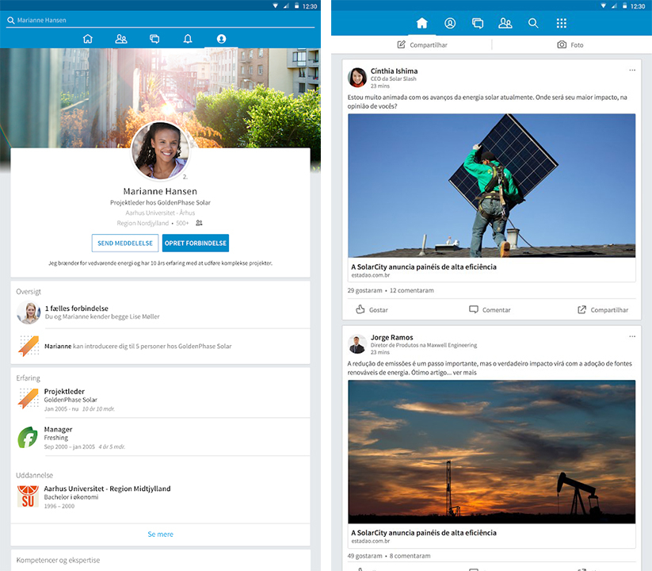View 8 comentaram comments
Viewport: 652px width, 571px height.
click(x=410, y=556)
